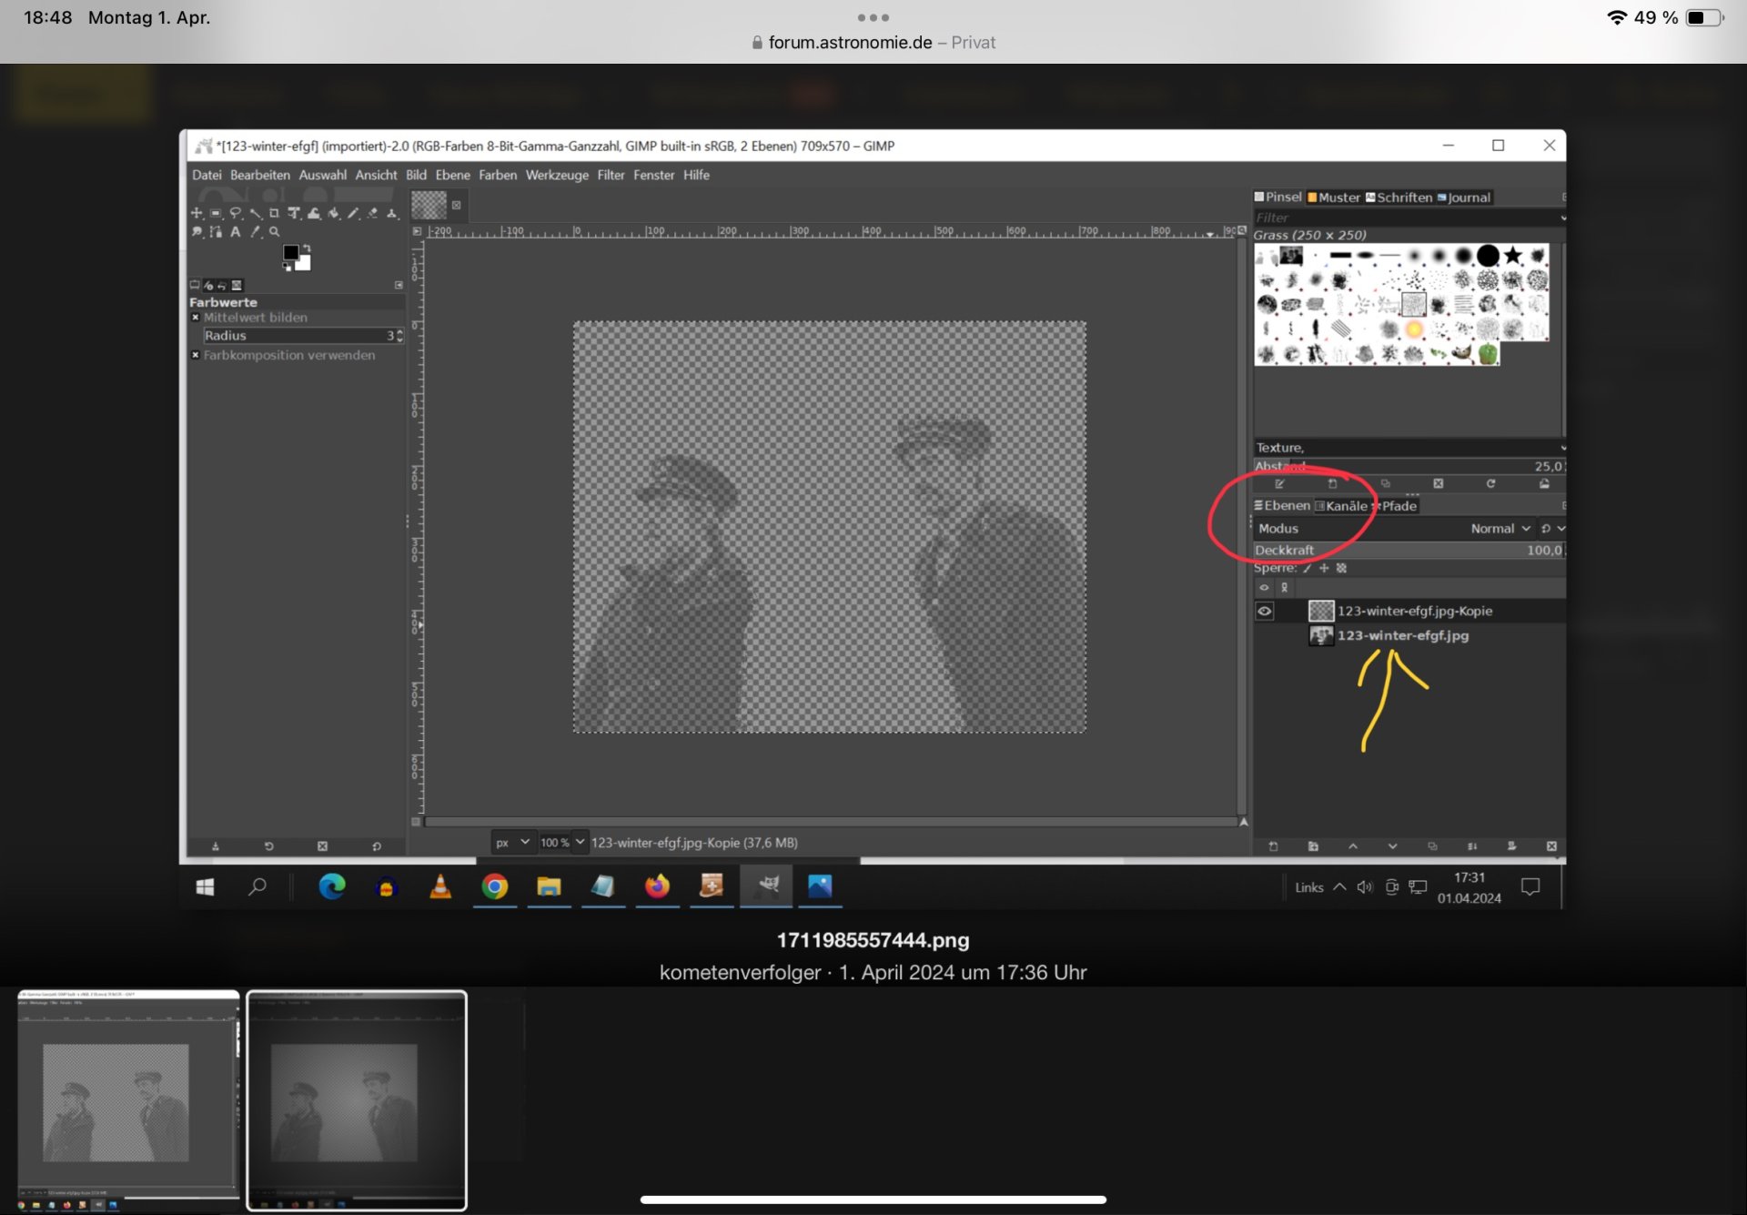The image size is (1747, 1215).
Task: Switch to the Journal tab
Action: (x=1464, y=197)
